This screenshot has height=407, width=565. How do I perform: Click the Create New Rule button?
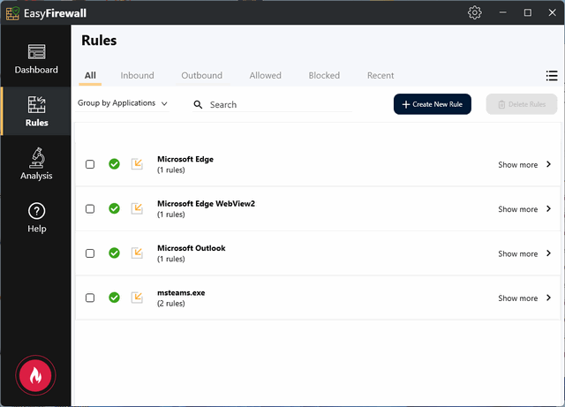coord(433,104)
